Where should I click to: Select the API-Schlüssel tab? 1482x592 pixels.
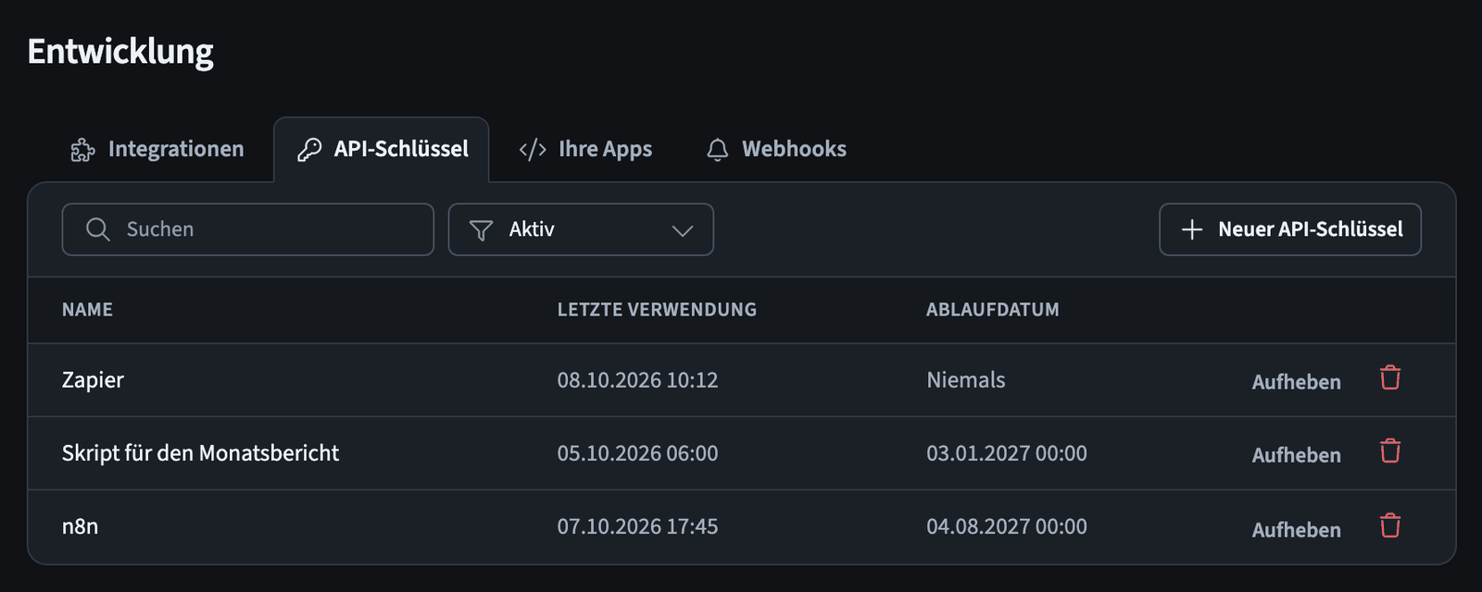click(x=382, y=149)
